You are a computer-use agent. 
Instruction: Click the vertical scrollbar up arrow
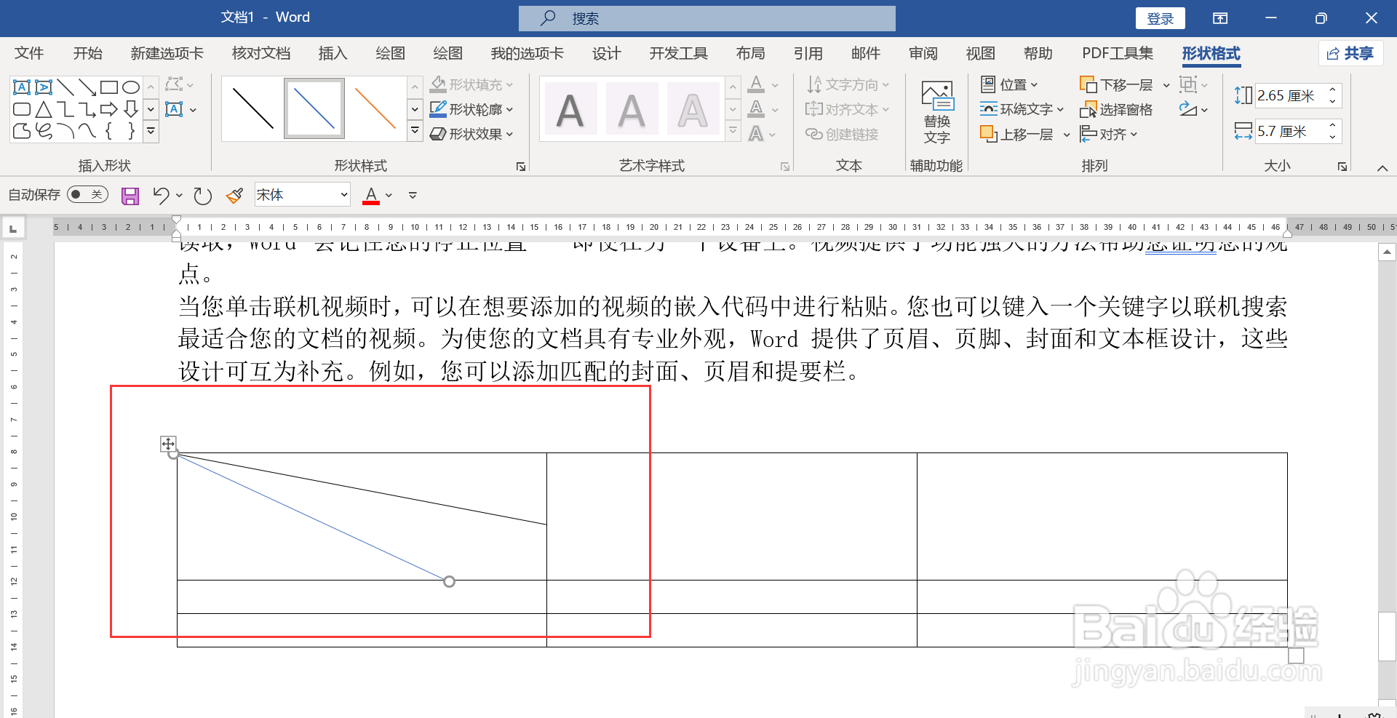pos(1388,252)
